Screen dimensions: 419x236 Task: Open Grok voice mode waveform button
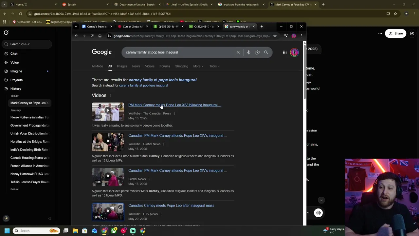click(x=318, y=213)
